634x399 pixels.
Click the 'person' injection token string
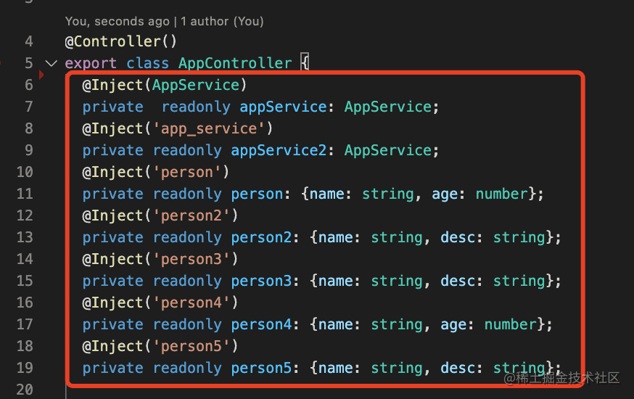pyautogui.click(x=187, y=172)
